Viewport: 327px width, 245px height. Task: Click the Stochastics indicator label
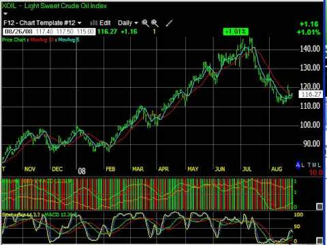21,214
